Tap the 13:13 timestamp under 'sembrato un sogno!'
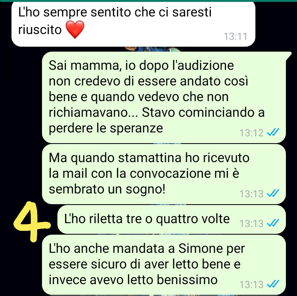Image resolution: width=297 pixels, height=296 pixels. [251, 193]
